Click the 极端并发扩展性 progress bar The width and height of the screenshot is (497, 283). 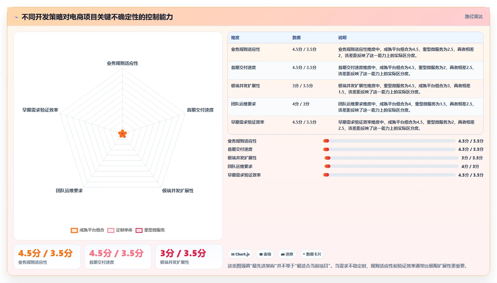point(392,158)
